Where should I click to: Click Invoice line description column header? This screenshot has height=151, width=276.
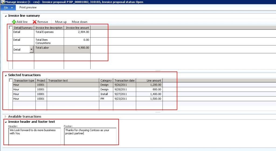49,28
